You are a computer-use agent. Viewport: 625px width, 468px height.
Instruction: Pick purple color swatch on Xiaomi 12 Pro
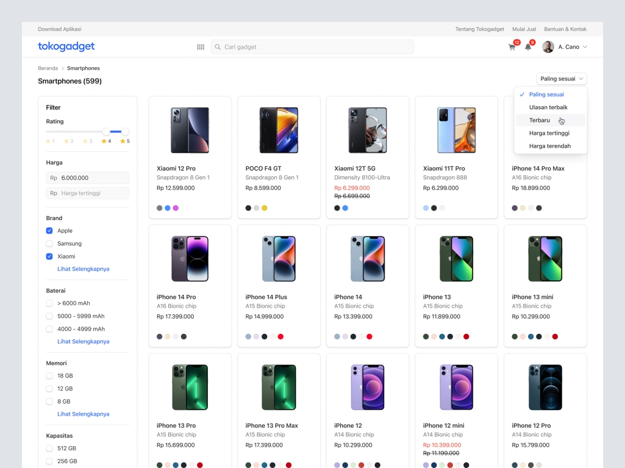[x=176, y=208]
